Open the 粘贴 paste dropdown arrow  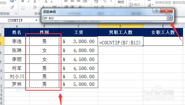(3, 7)
